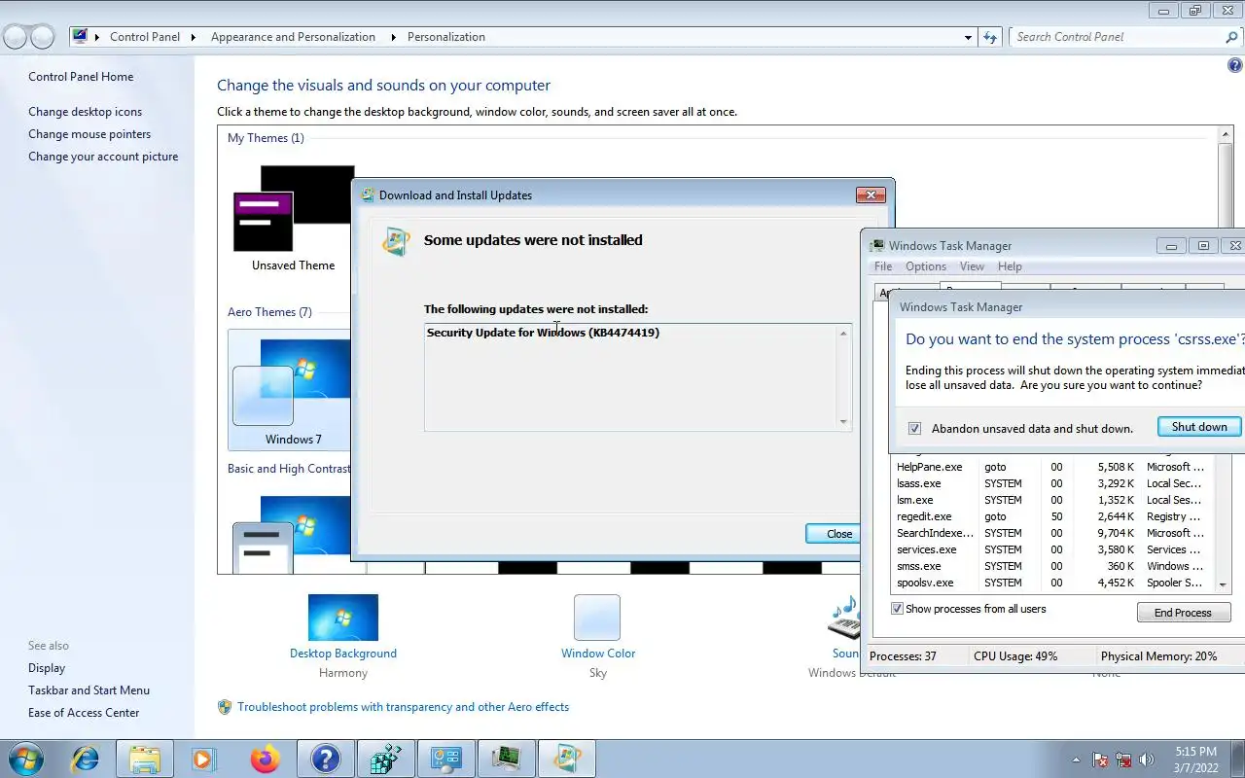Open Options menu in Task Manager
This screenshot has height=778, width=1245.
(x=926, y=266)
